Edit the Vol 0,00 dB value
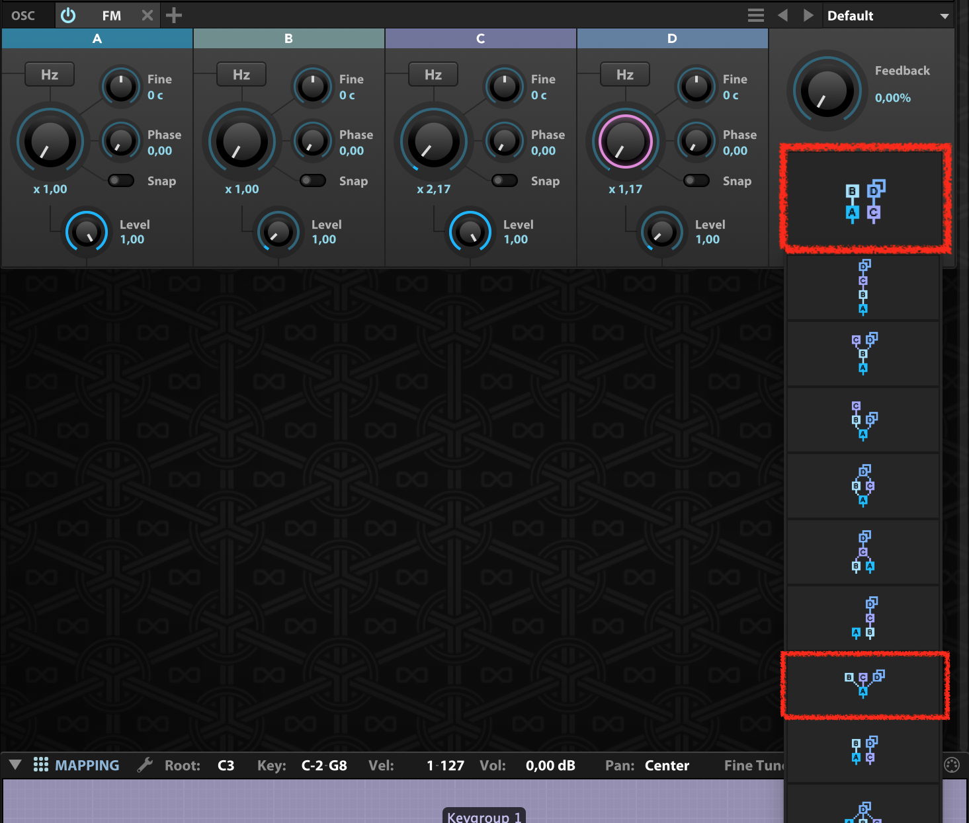969x823 pixels. (x=550, y=765)
